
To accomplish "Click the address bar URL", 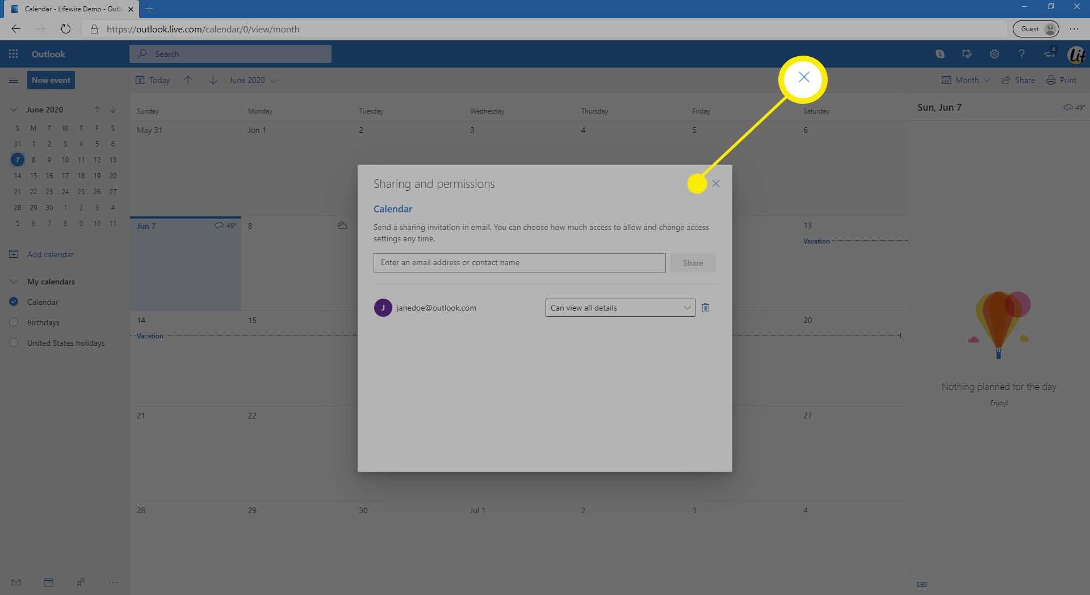I will [203, 29].
